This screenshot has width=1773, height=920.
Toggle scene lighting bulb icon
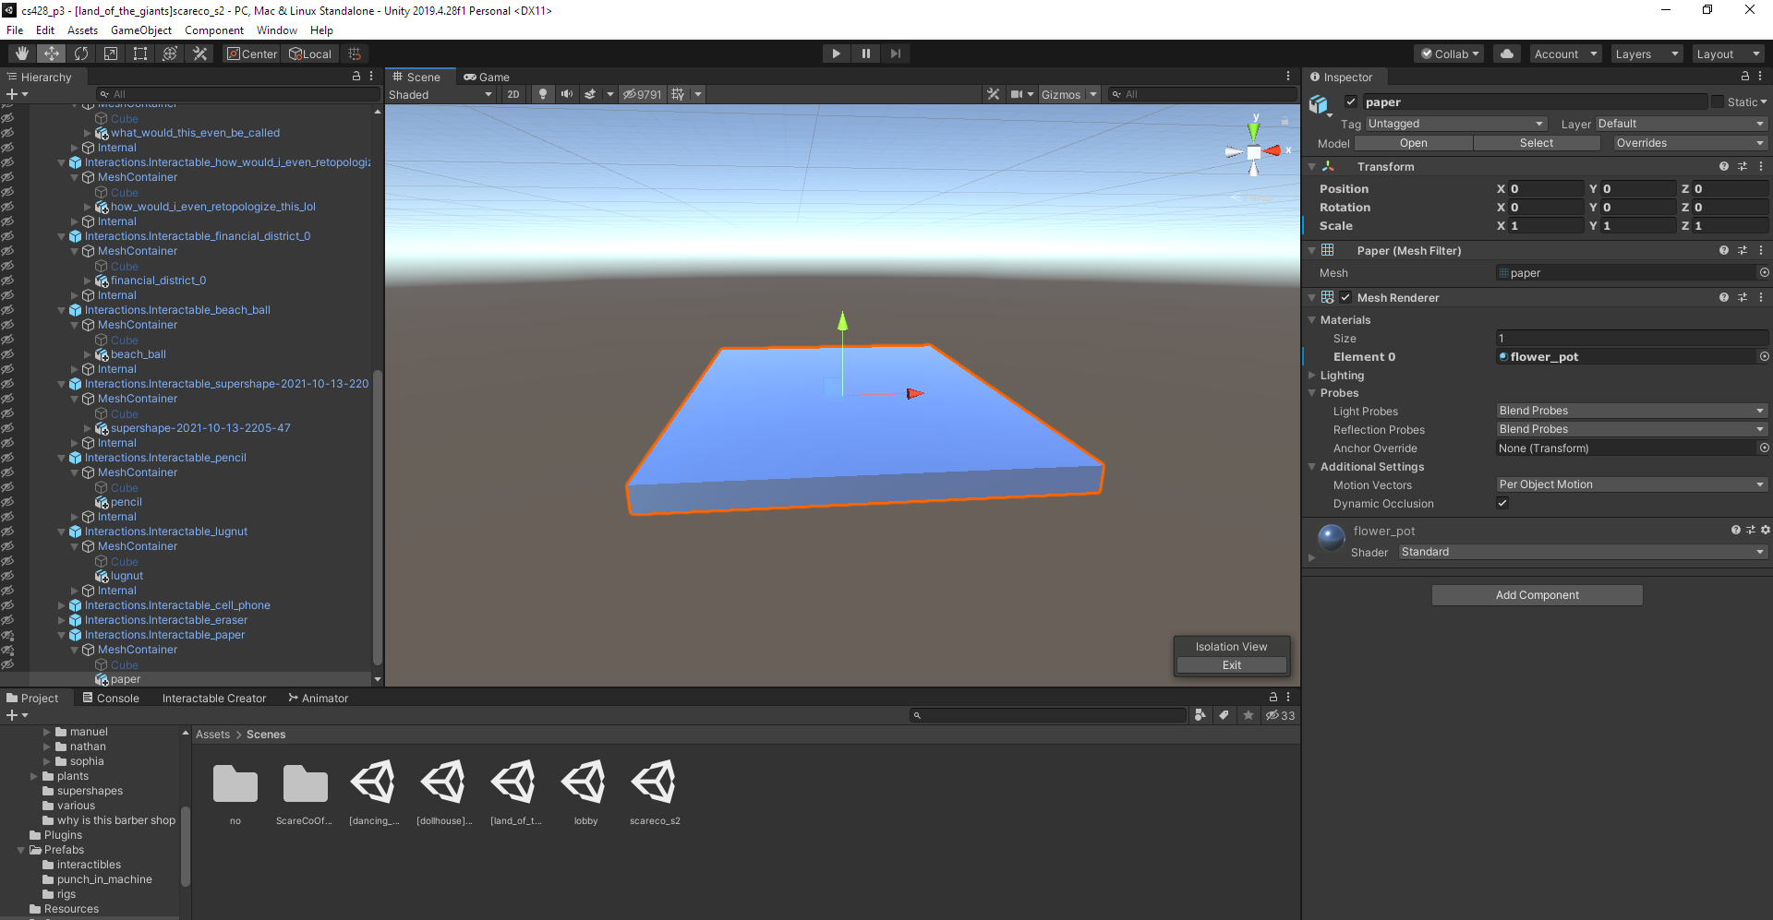point(543,94)
